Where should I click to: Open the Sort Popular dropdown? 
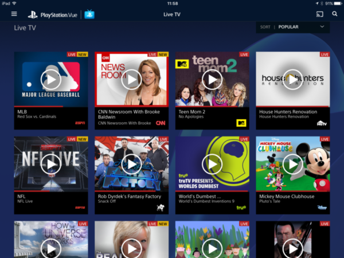(292, 27)
